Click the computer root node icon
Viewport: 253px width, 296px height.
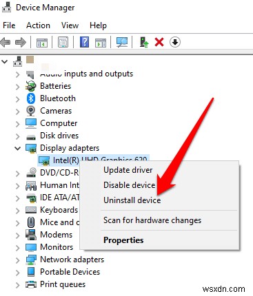coord(18,61)
